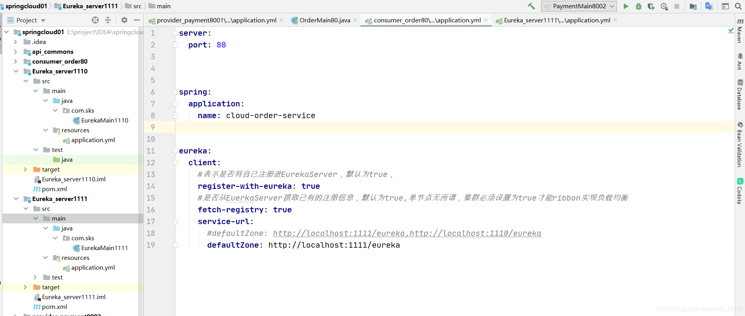Fold the eureka block on line 11
This screenshot has width=745, height=316.
(x=175, y=151)
